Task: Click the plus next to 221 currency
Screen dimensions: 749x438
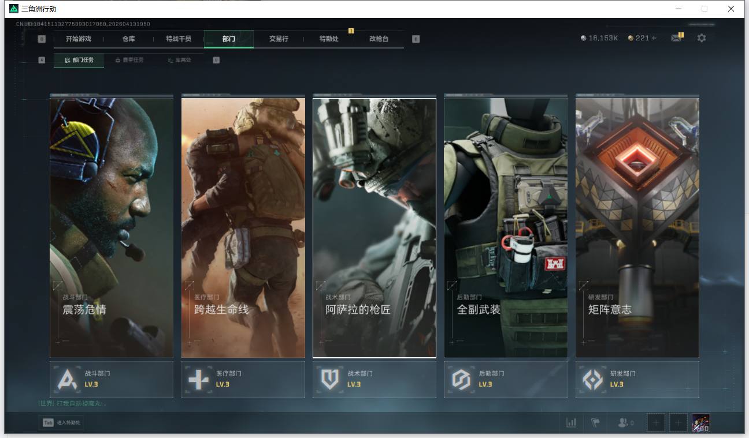Action: click(654, 38)
